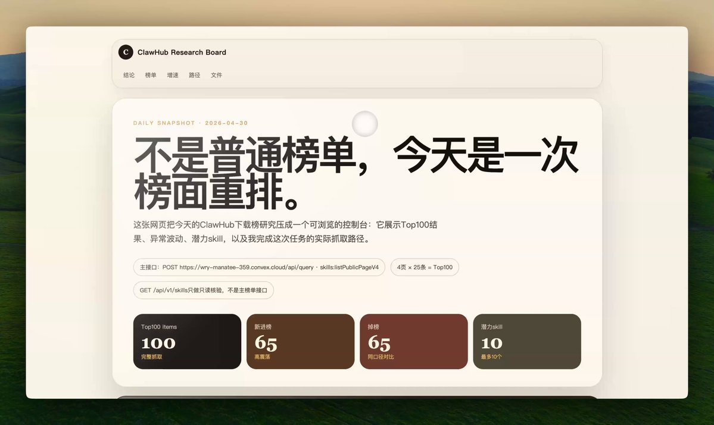The image size is (714, 425).
Task: Click the 主接口 POST convex.cloud query pill
Action: coord(259,267)
